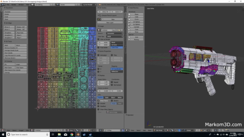244x137 pixels.
Task: Open the Mail app from the taskbar
Action: (x=66, y=134)
